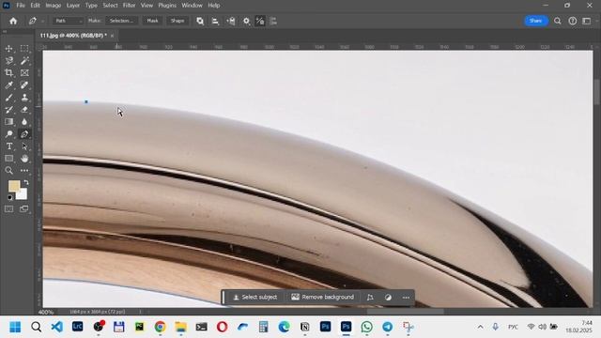Select the Path Selection arrow tool
Viewport: 601px width, 338px height.
24,146
